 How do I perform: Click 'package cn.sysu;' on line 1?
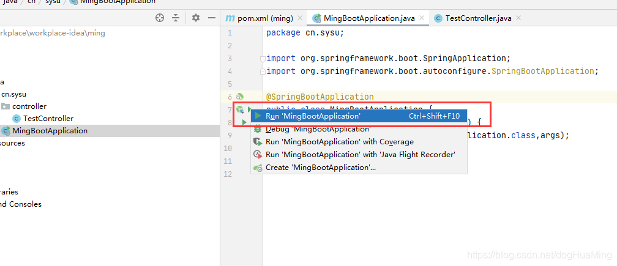[x=305, y=33]
